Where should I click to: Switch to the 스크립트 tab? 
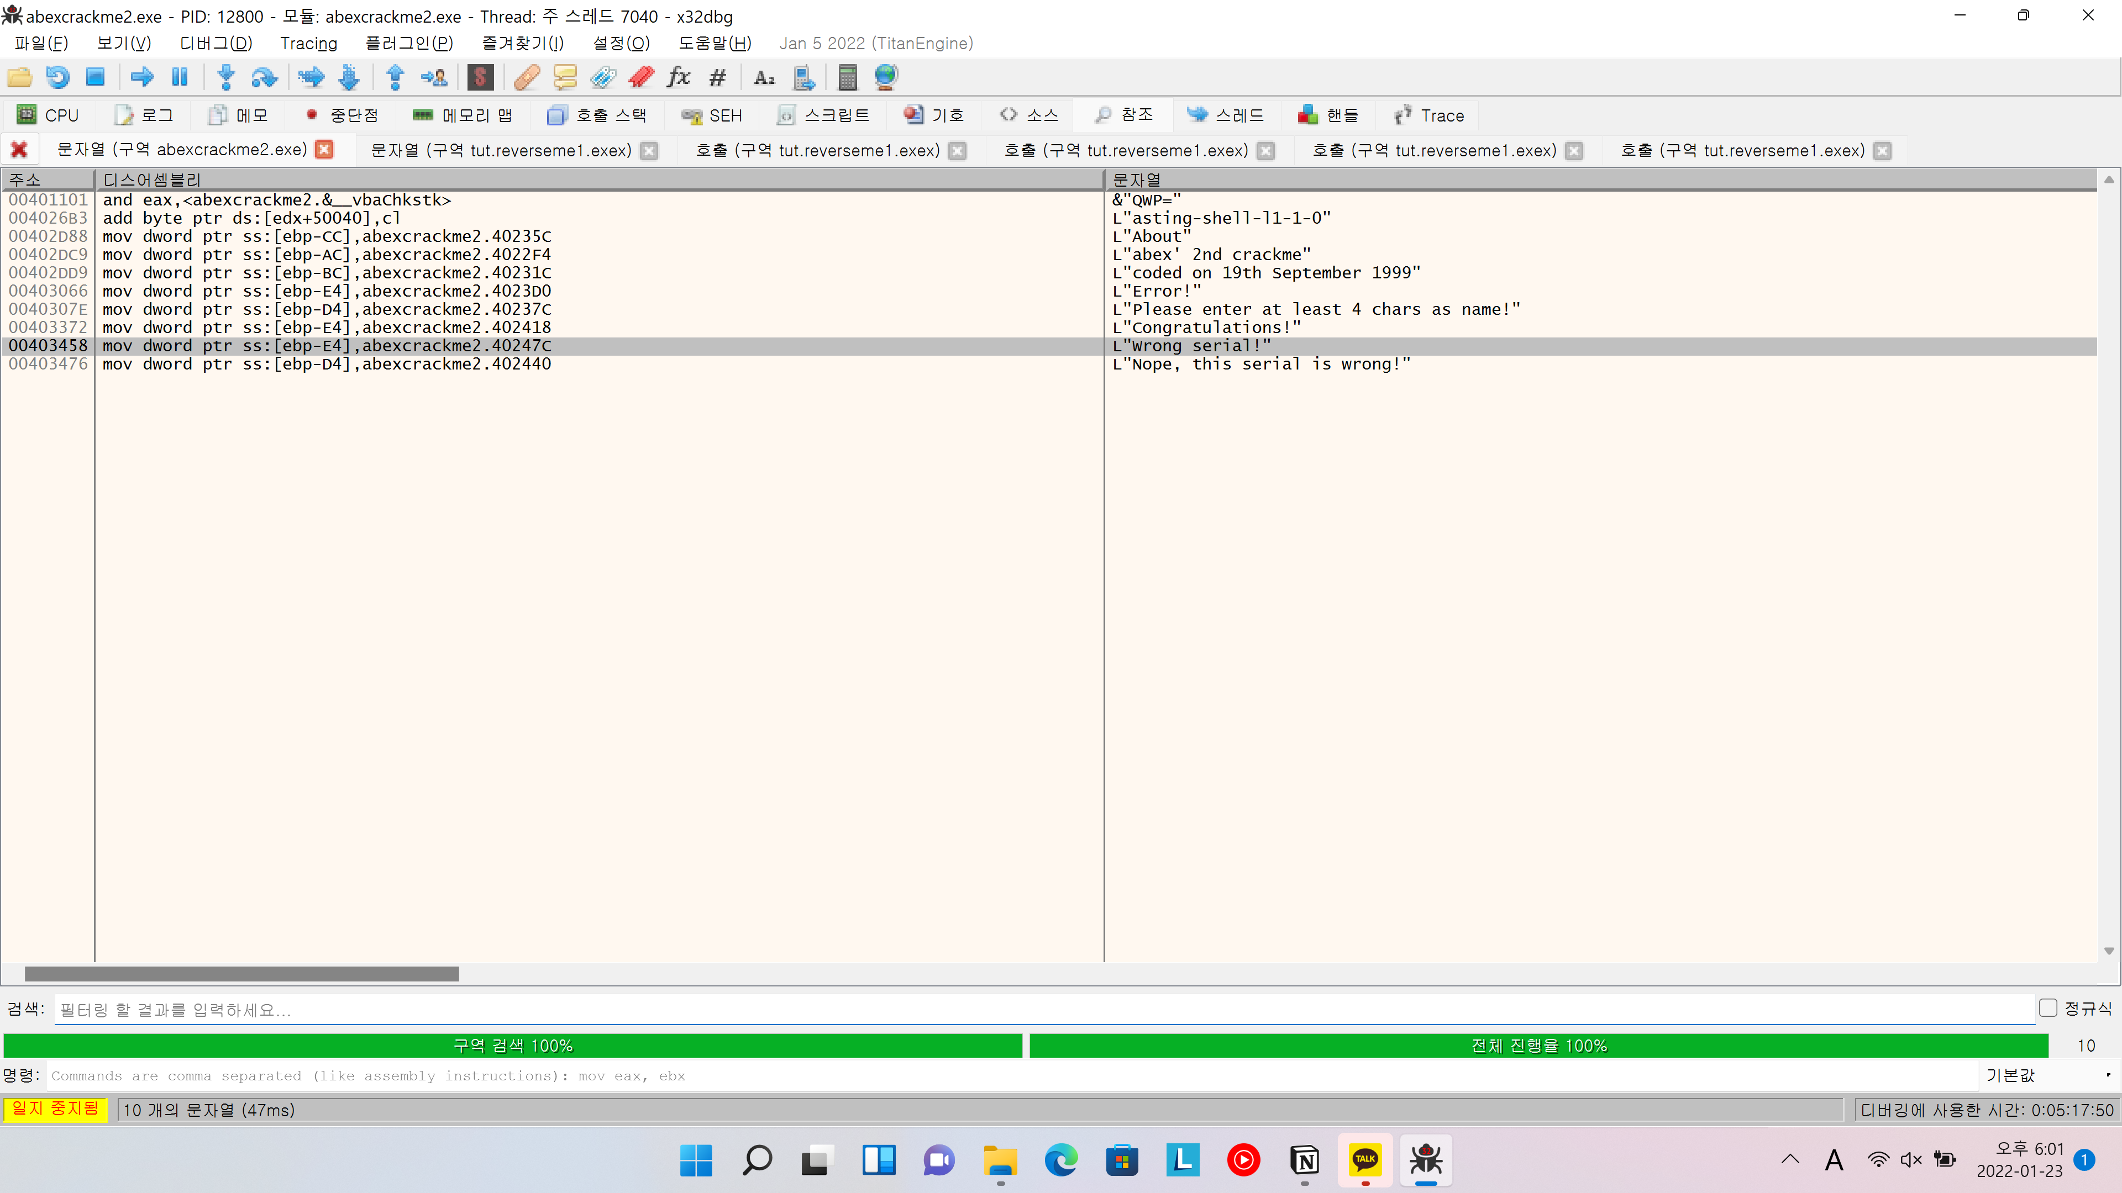(824, 115)
